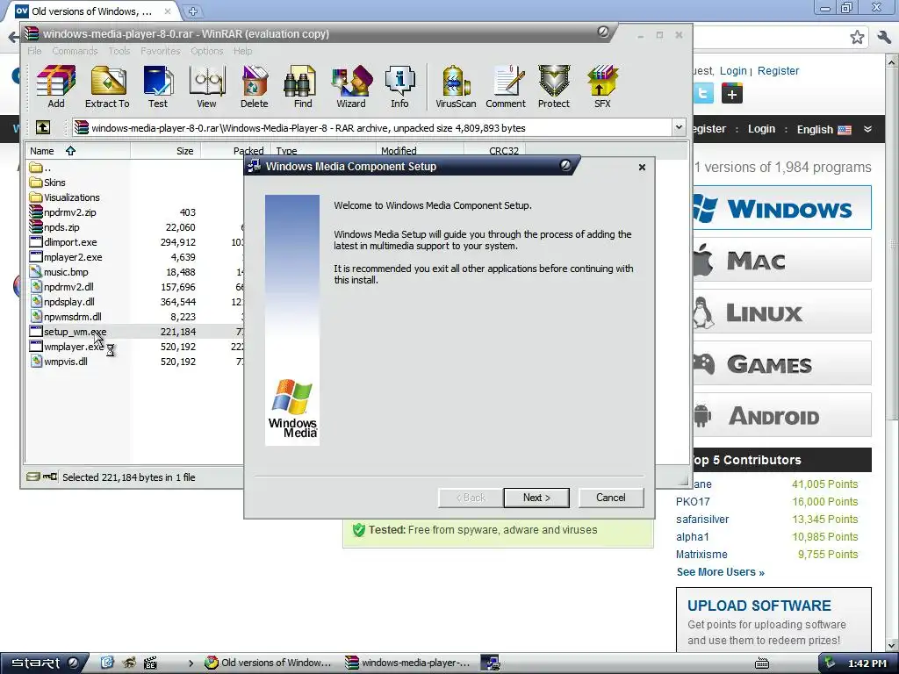Click the Google plus share icon on webpage
Screen dimensions: 899x674
pos(731,93)
